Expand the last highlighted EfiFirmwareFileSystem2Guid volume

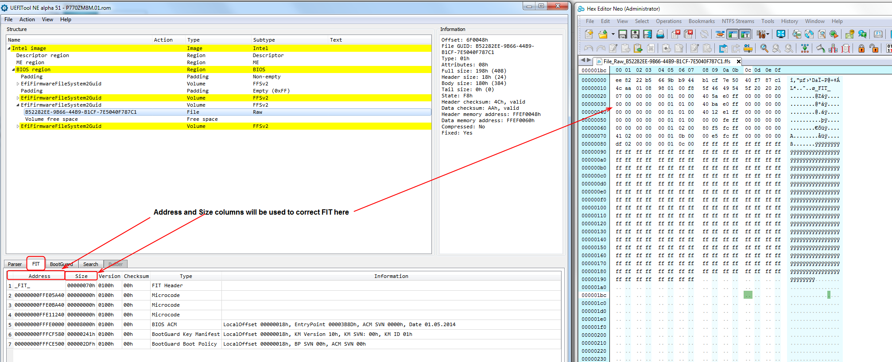pyautogui.click(x=18, y=126)
